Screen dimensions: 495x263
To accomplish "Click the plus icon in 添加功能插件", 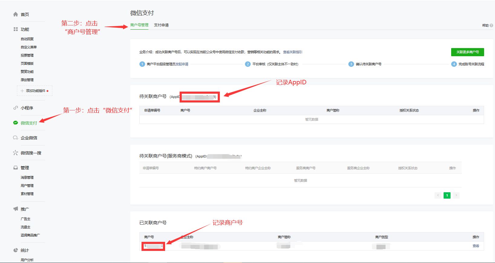I will point(22,91).
